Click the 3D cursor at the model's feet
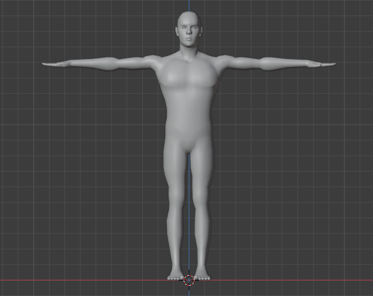This screenshot has height=296, width=373. tap(189, 280)
